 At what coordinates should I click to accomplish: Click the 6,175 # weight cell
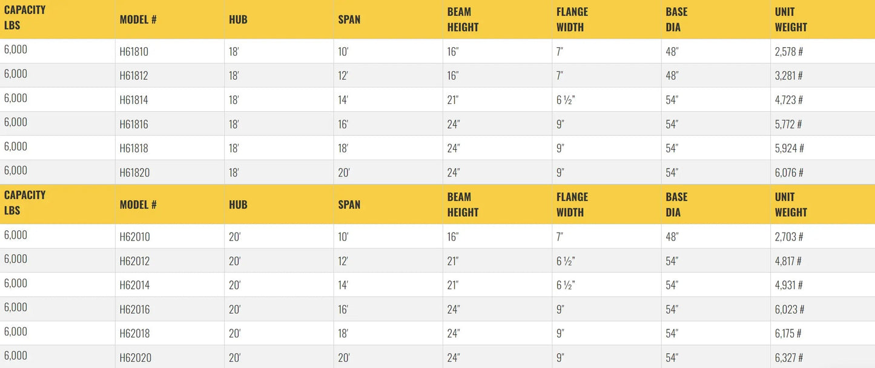click(x=788, y=334)
